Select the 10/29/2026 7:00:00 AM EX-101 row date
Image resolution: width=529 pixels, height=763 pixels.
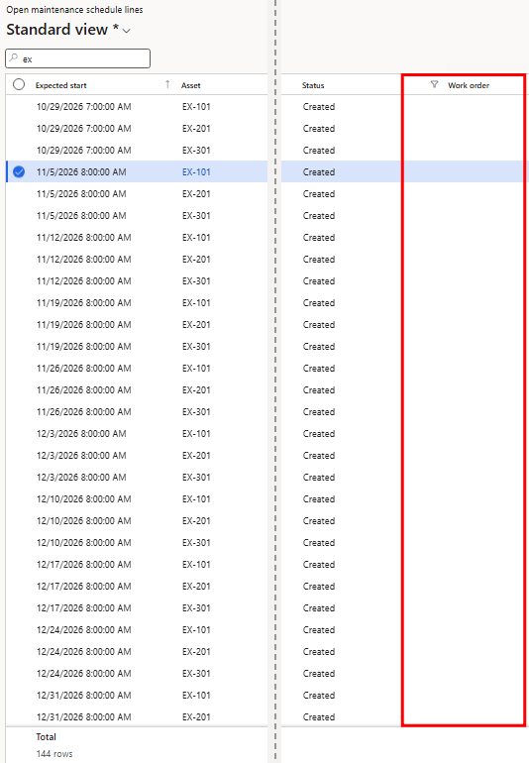83,107
